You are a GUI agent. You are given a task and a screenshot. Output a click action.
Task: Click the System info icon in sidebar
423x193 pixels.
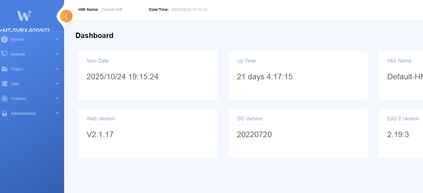tap(4, 39)
